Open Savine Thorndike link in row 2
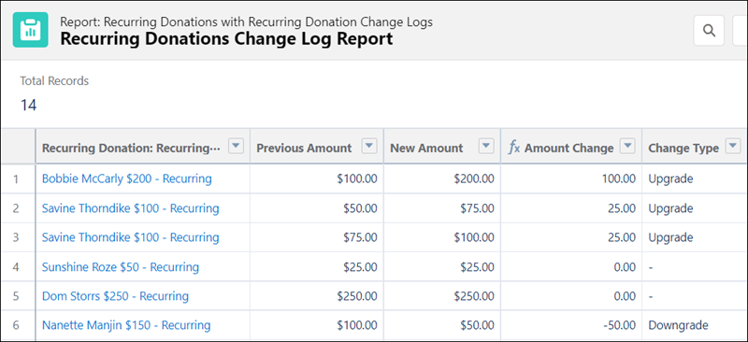Viewport: 748px width, 342px height. [130, 208]
